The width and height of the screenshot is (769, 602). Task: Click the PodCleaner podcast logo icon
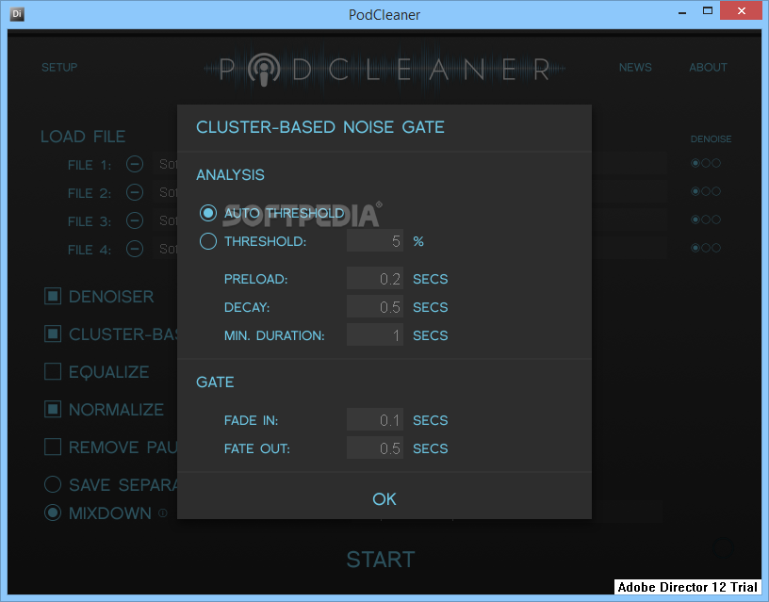pos(264,69)
